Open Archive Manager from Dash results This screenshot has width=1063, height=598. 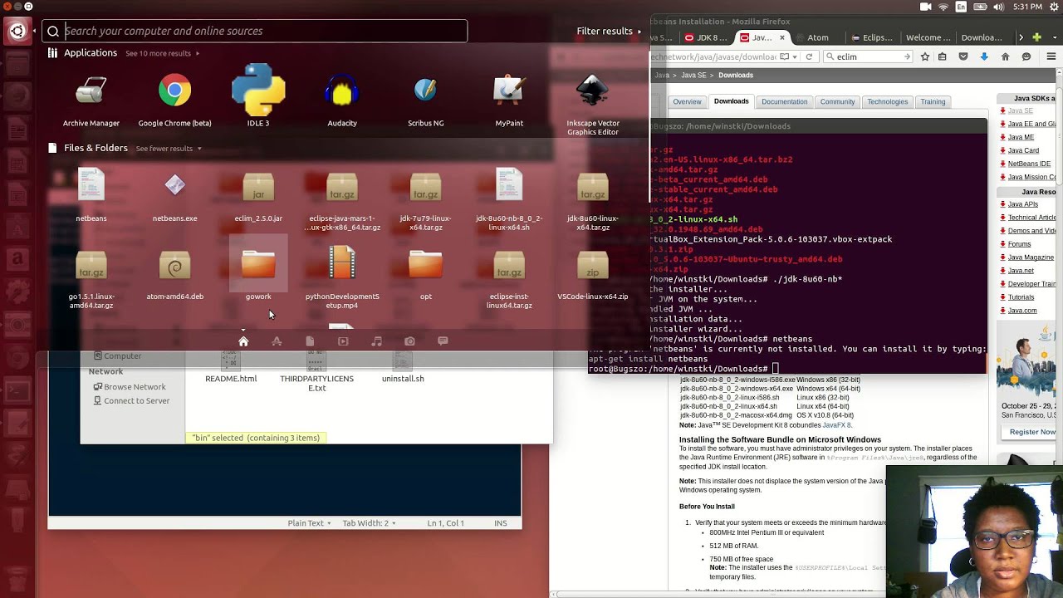(91, 100)
